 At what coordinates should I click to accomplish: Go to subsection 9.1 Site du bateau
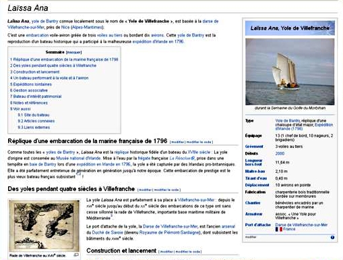coord(34,115)
